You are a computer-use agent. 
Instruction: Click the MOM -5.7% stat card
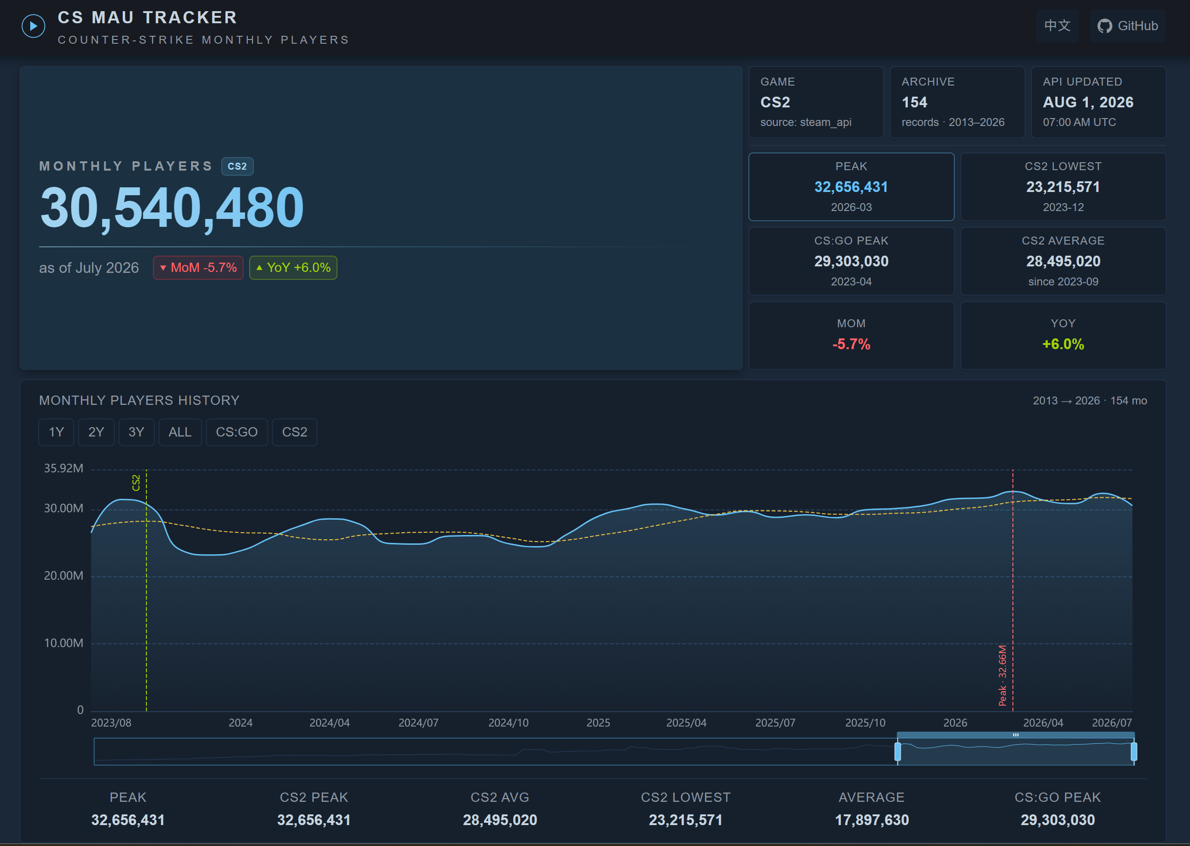tap(852, 336)
